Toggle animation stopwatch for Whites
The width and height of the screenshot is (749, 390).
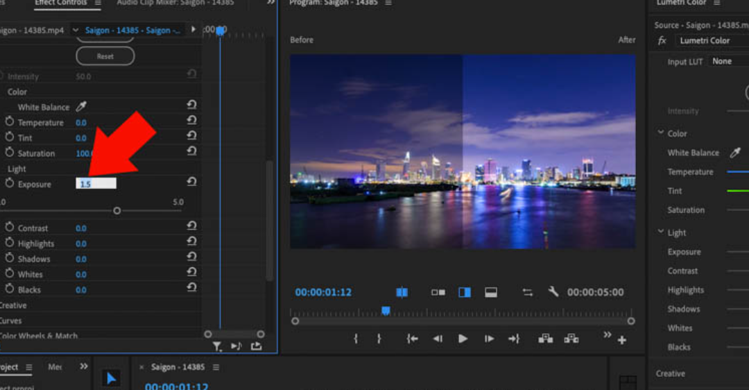click(x=10, y=273)
